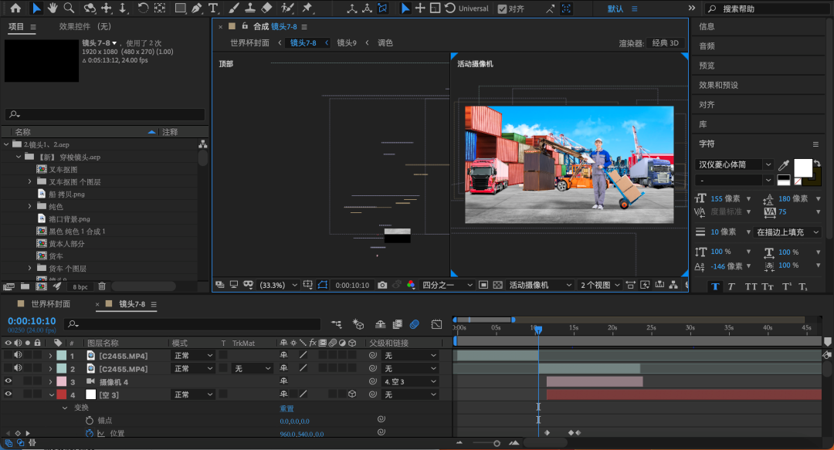Choose the Horizontal Type tool
Viewport: 834px width, 450px height.
point(213,8)
